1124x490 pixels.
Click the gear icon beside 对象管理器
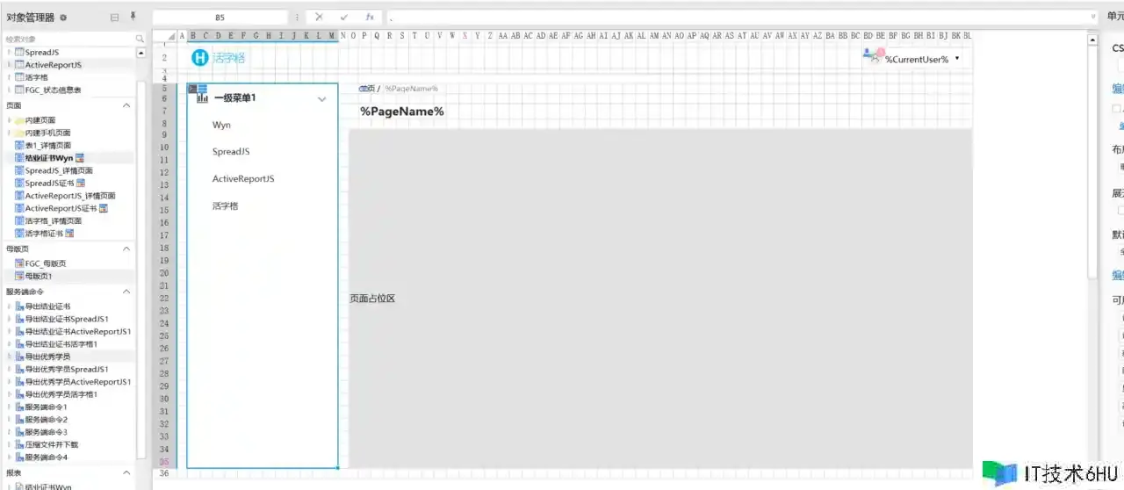63,18
